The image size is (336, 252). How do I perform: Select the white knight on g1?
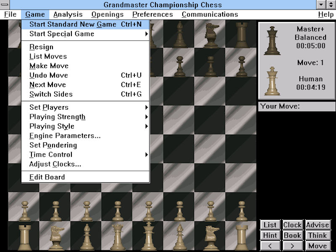[x=211, y=238]
